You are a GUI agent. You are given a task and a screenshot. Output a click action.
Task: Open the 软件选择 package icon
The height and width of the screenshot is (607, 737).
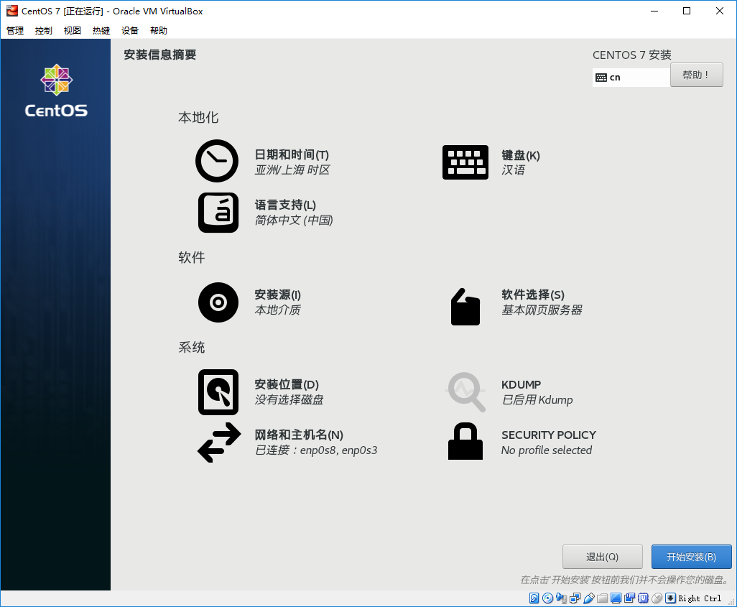click(465, 307)
